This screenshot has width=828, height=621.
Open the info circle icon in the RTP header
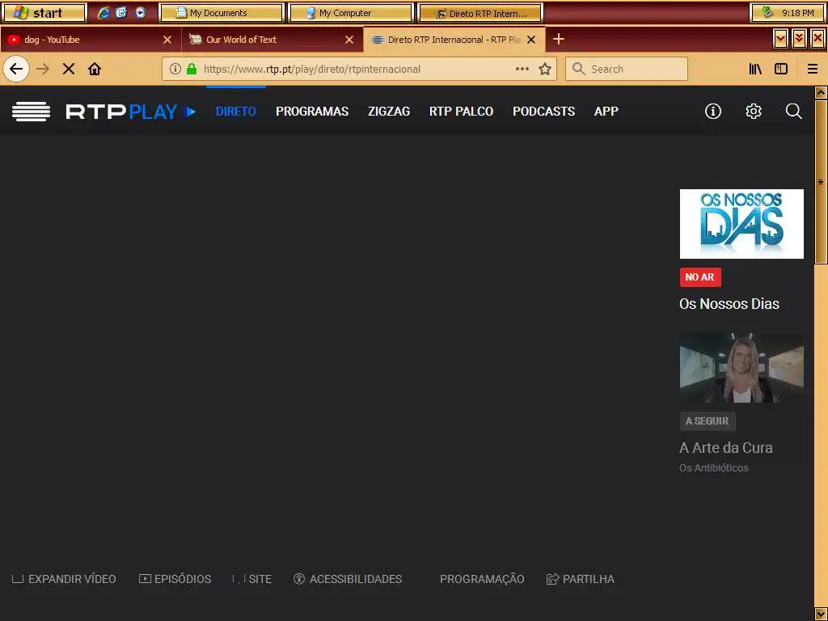[x=713, y=111]
